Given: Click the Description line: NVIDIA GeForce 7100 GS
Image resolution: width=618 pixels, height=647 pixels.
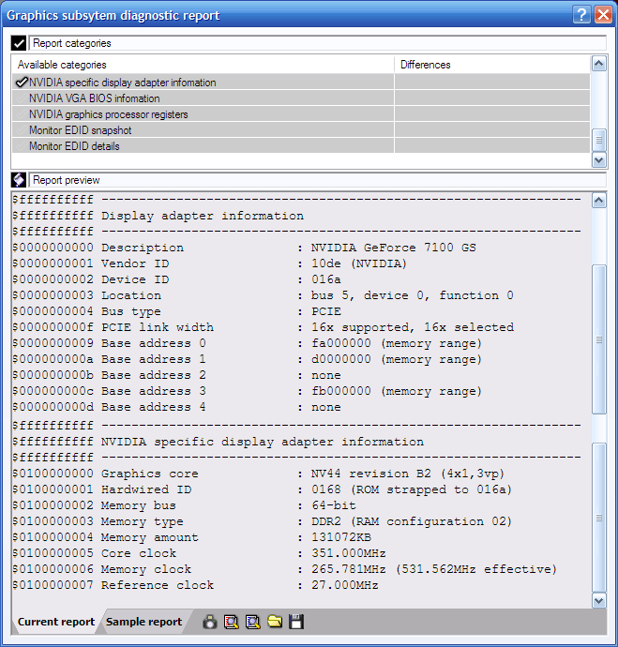Looking at the screenshot, I should coord(244,248).
